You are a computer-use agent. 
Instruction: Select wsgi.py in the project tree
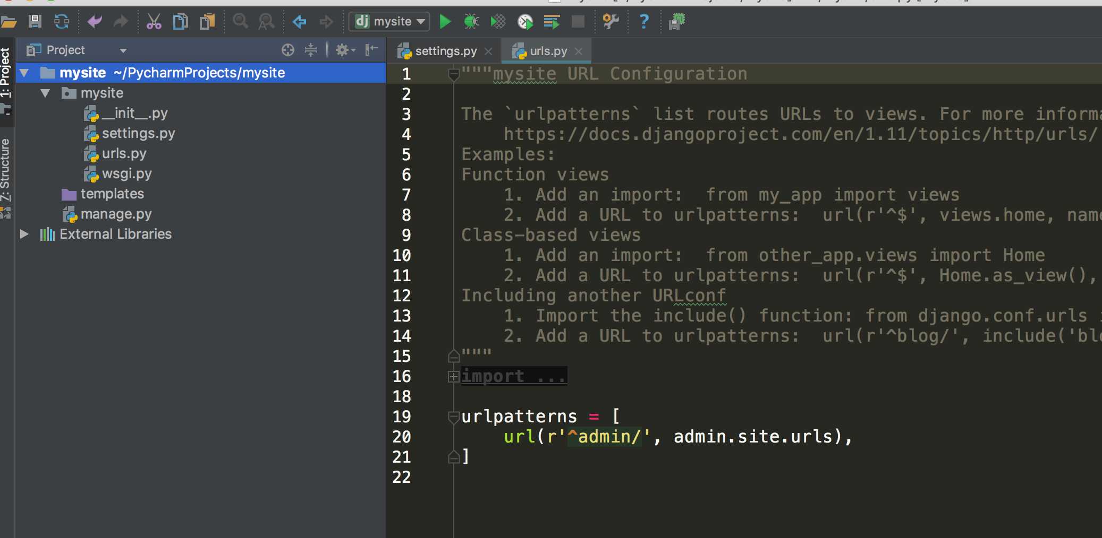pyautogui.click(x=126, y=174)
